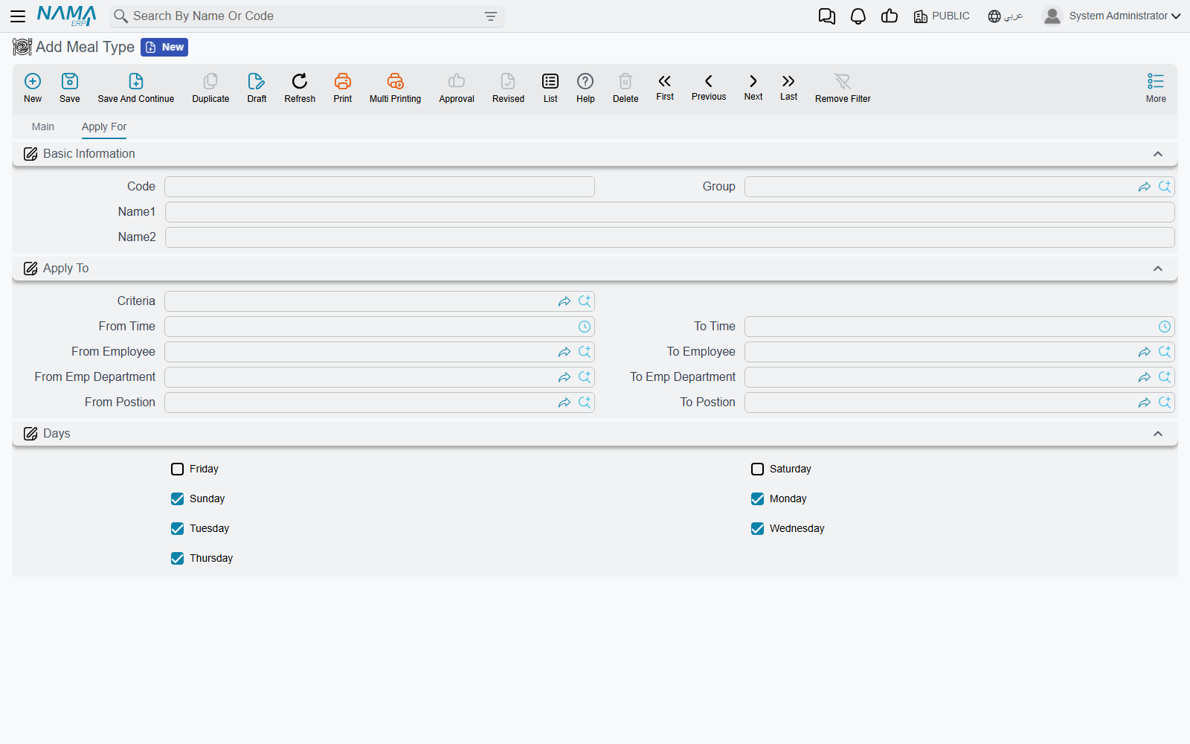Check the Friday checkbox

tap(177, 469)
